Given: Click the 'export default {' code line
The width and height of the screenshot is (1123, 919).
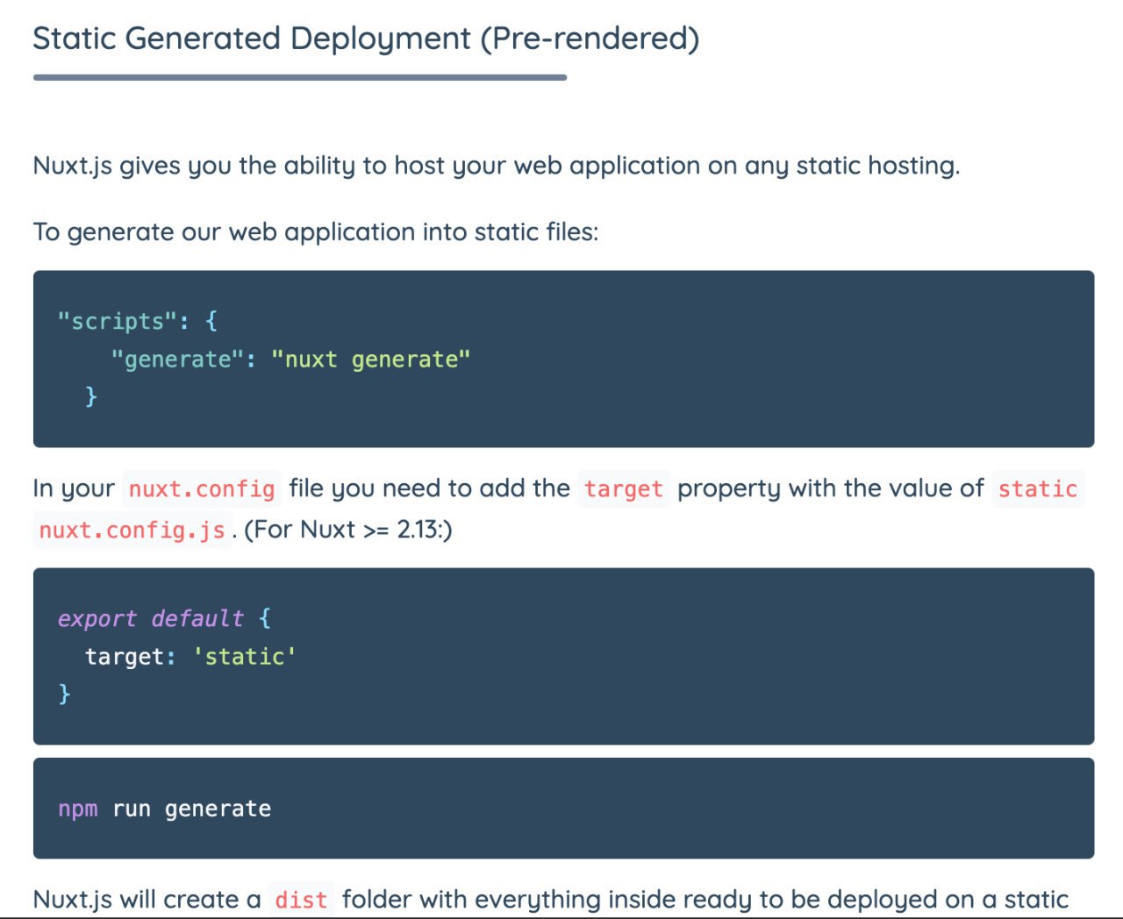Looking at the screenshot, I should click(x=164, y=618).
